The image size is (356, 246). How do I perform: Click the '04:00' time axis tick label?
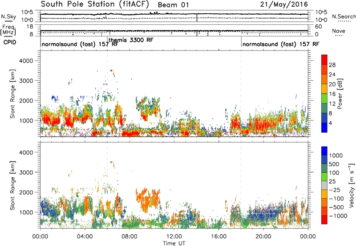pos(85,237)
